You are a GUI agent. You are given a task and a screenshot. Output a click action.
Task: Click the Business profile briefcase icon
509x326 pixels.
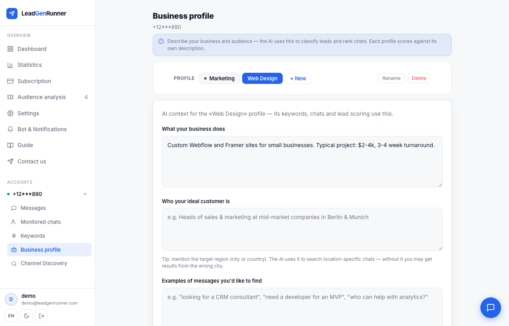pyautogui.click(x=14, y=250)
